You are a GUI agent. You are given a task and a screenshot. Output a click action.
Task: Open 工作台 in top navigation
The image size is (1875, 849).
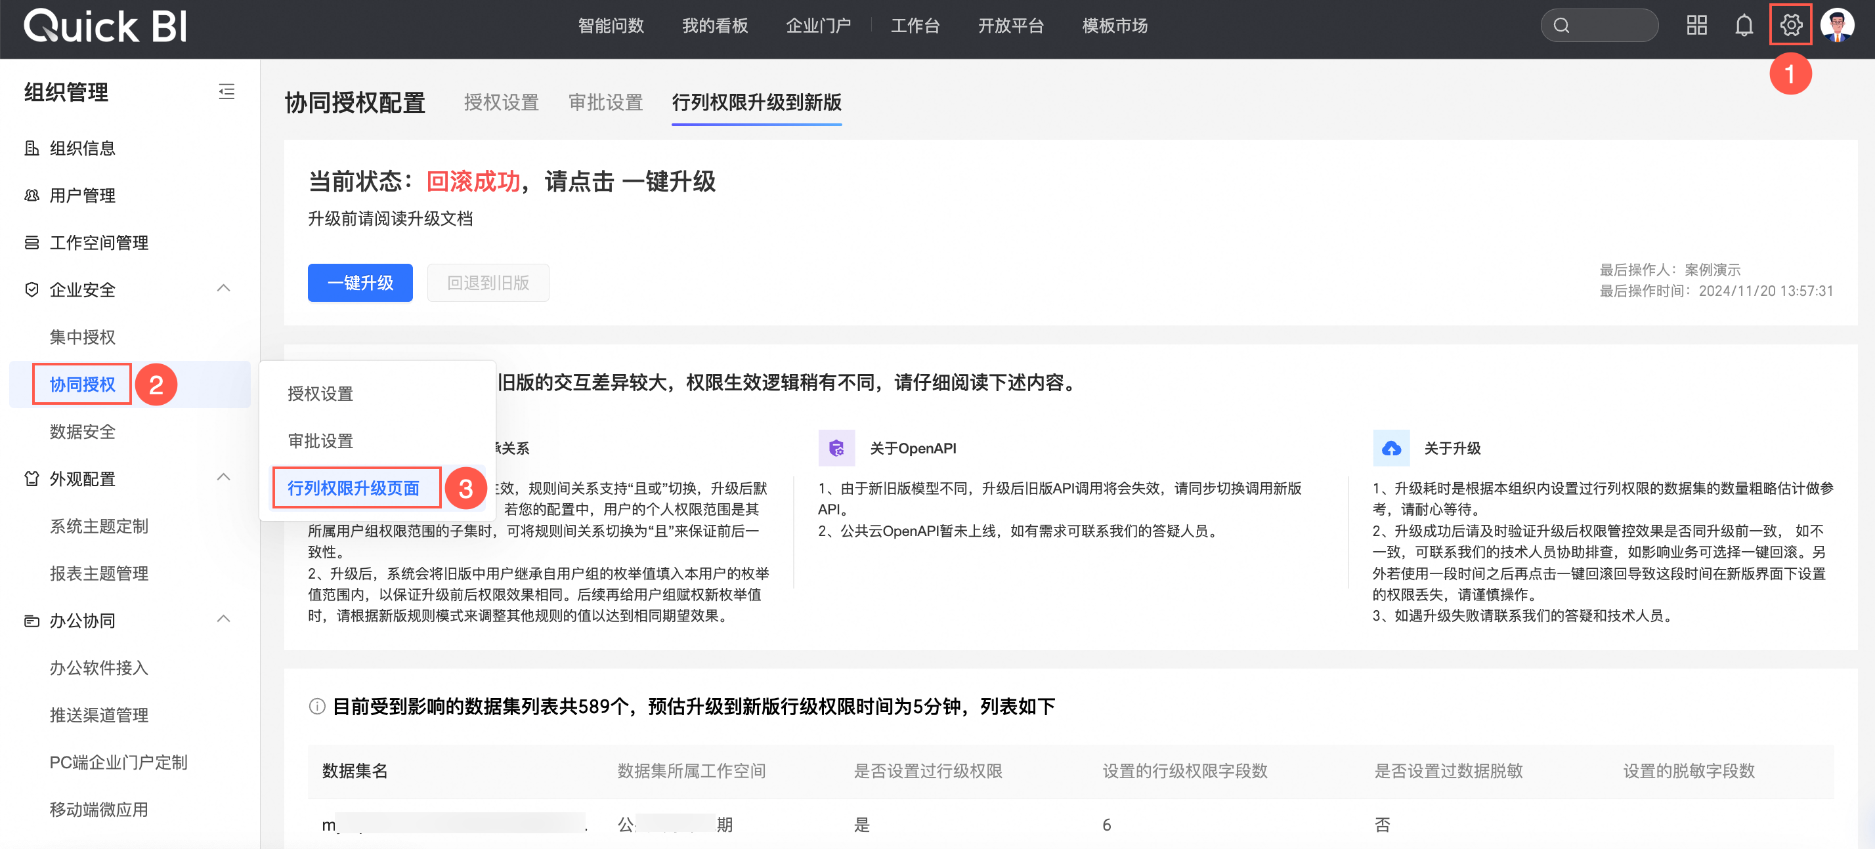tap(915, 26)
